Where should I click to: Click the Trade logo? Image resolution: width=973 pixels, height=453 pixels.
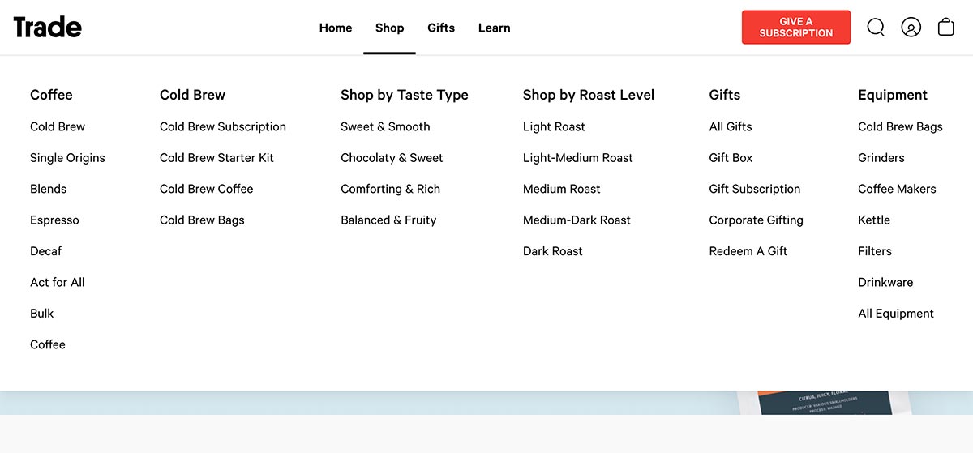click(x=47, y=28)
